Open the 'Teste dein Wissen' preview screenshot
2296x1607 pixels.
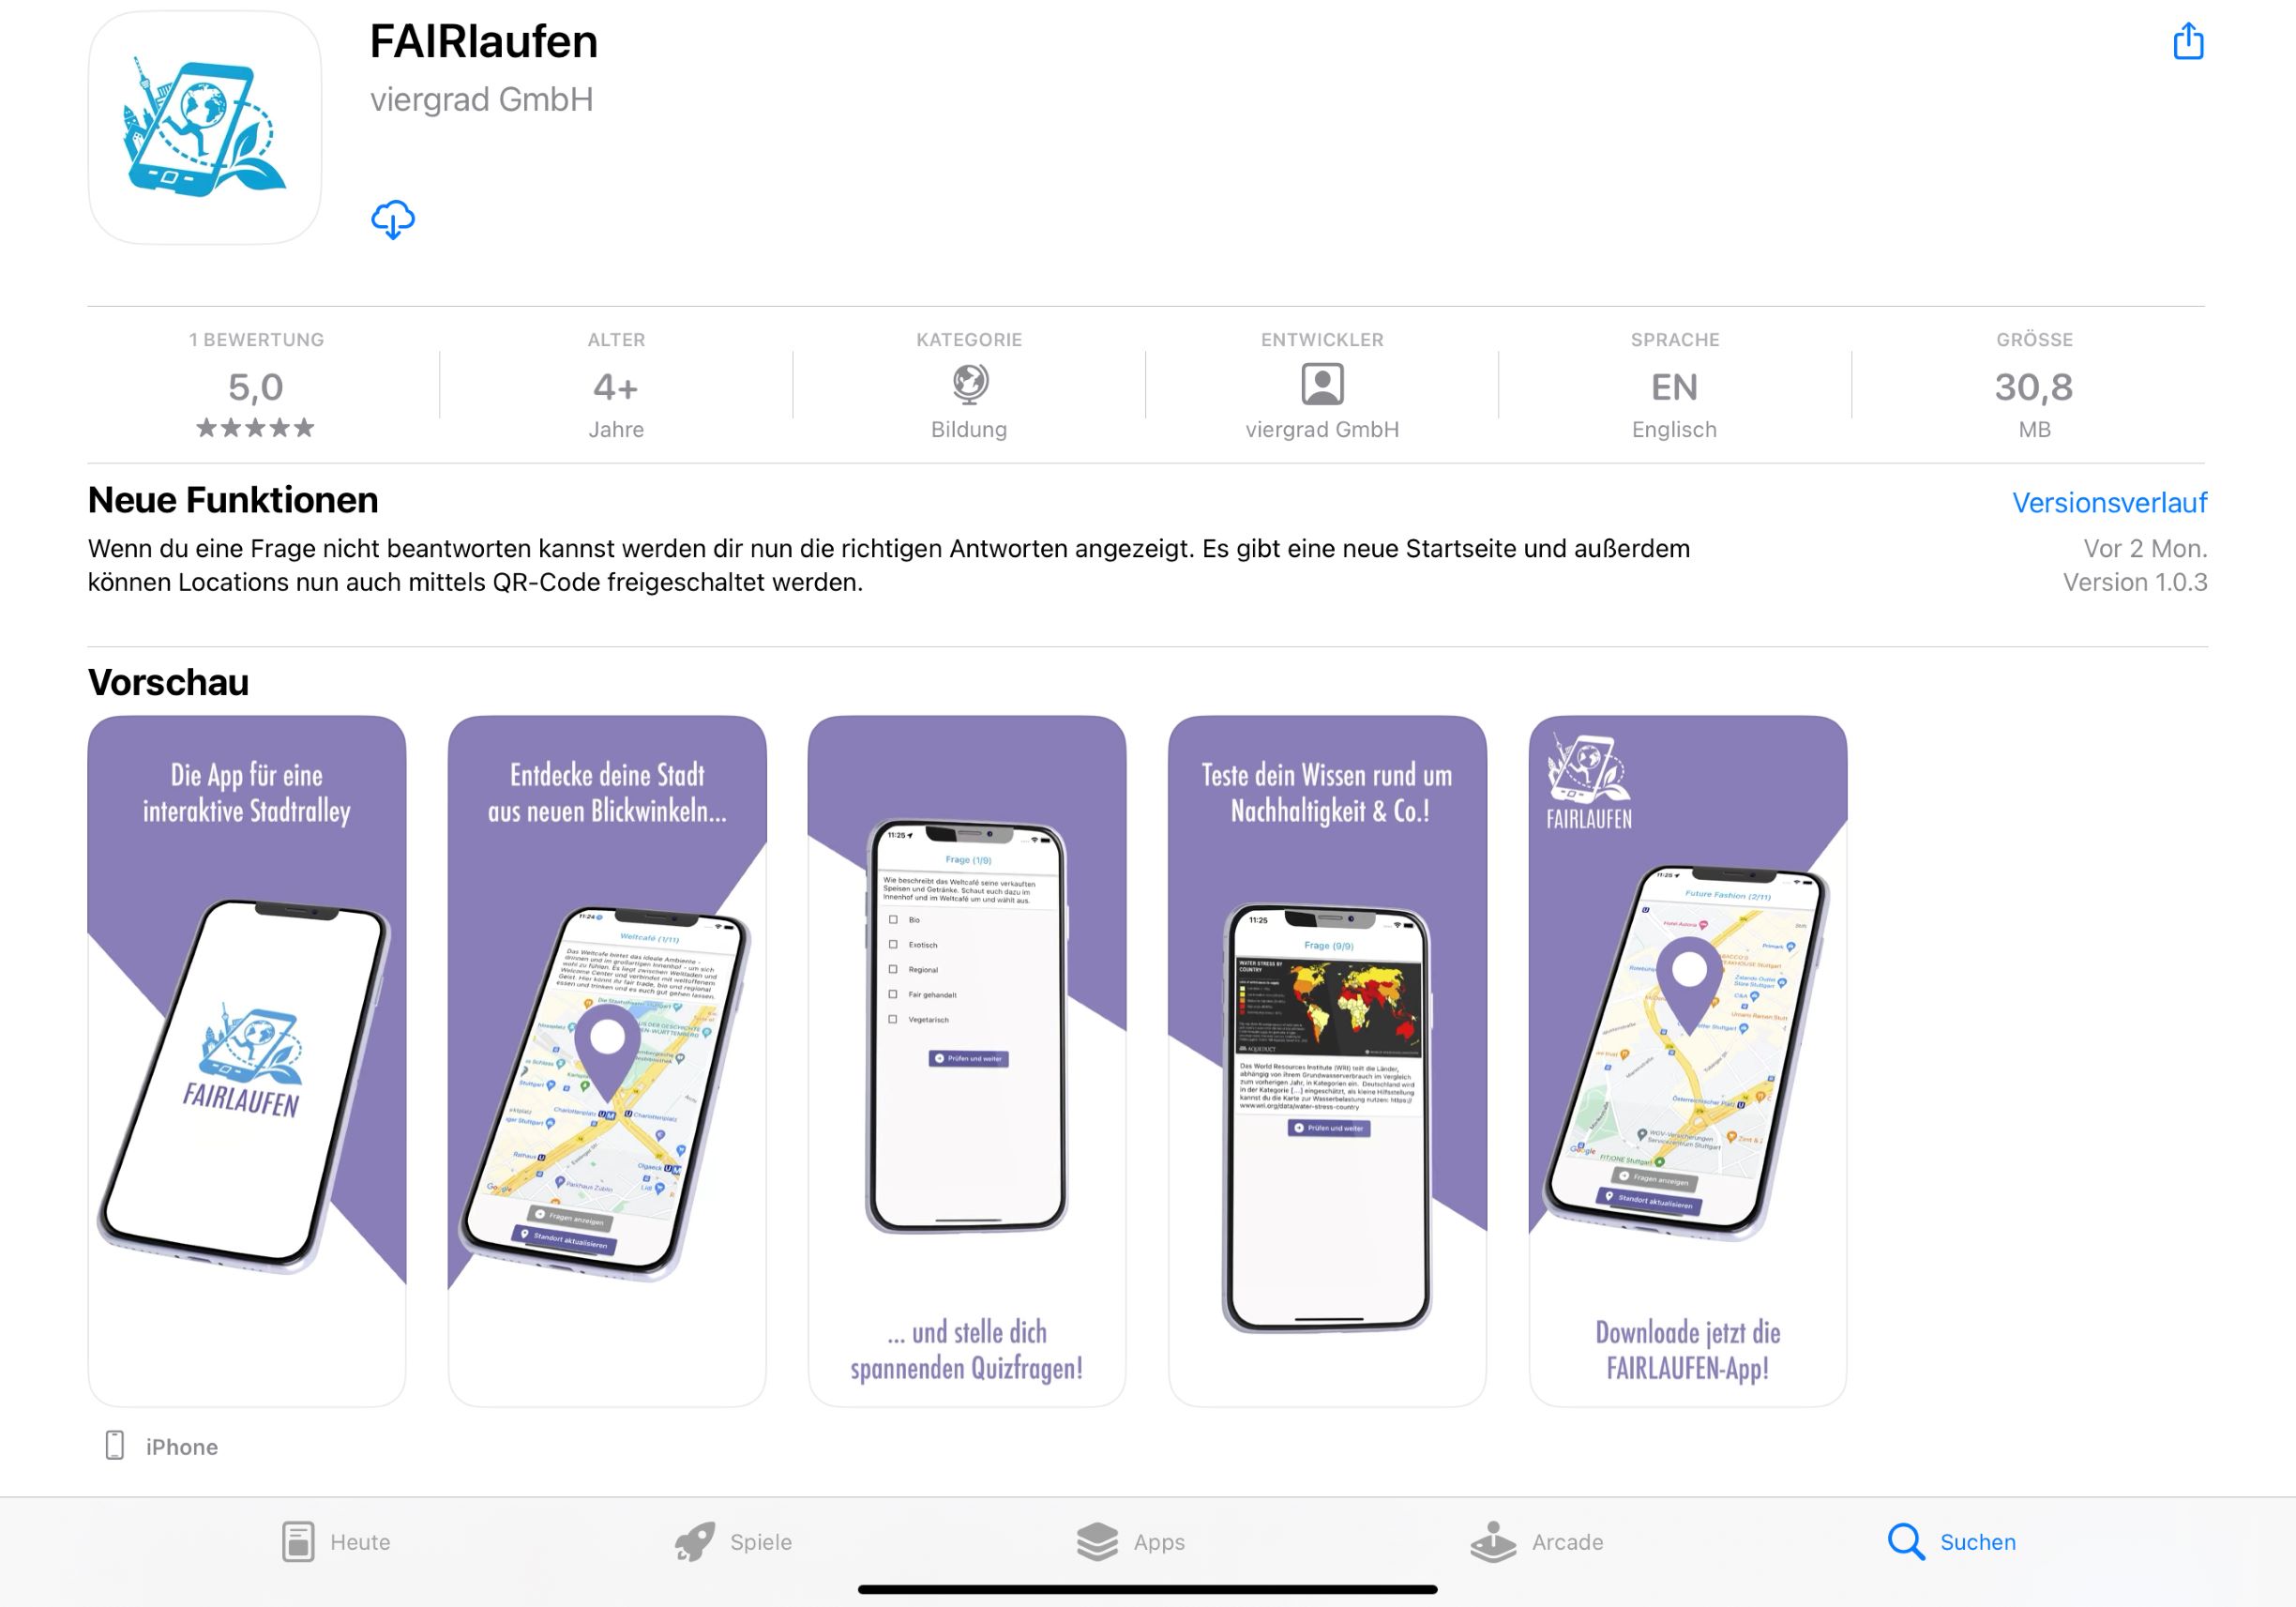point(1327,1061)
